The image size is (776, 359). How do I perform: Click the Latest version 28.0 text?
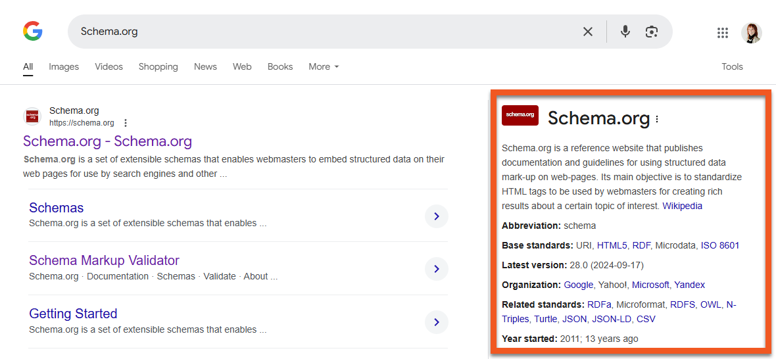tap(573, 265)
